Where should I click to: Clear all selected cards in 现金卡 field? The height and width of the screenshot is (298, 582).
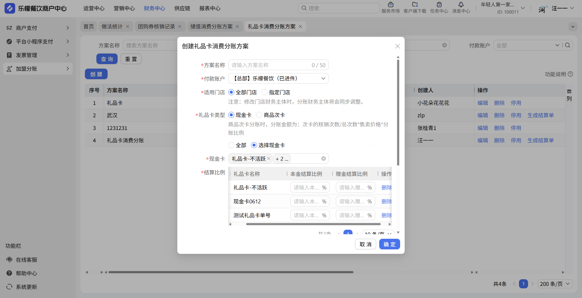tap(323, 159)
